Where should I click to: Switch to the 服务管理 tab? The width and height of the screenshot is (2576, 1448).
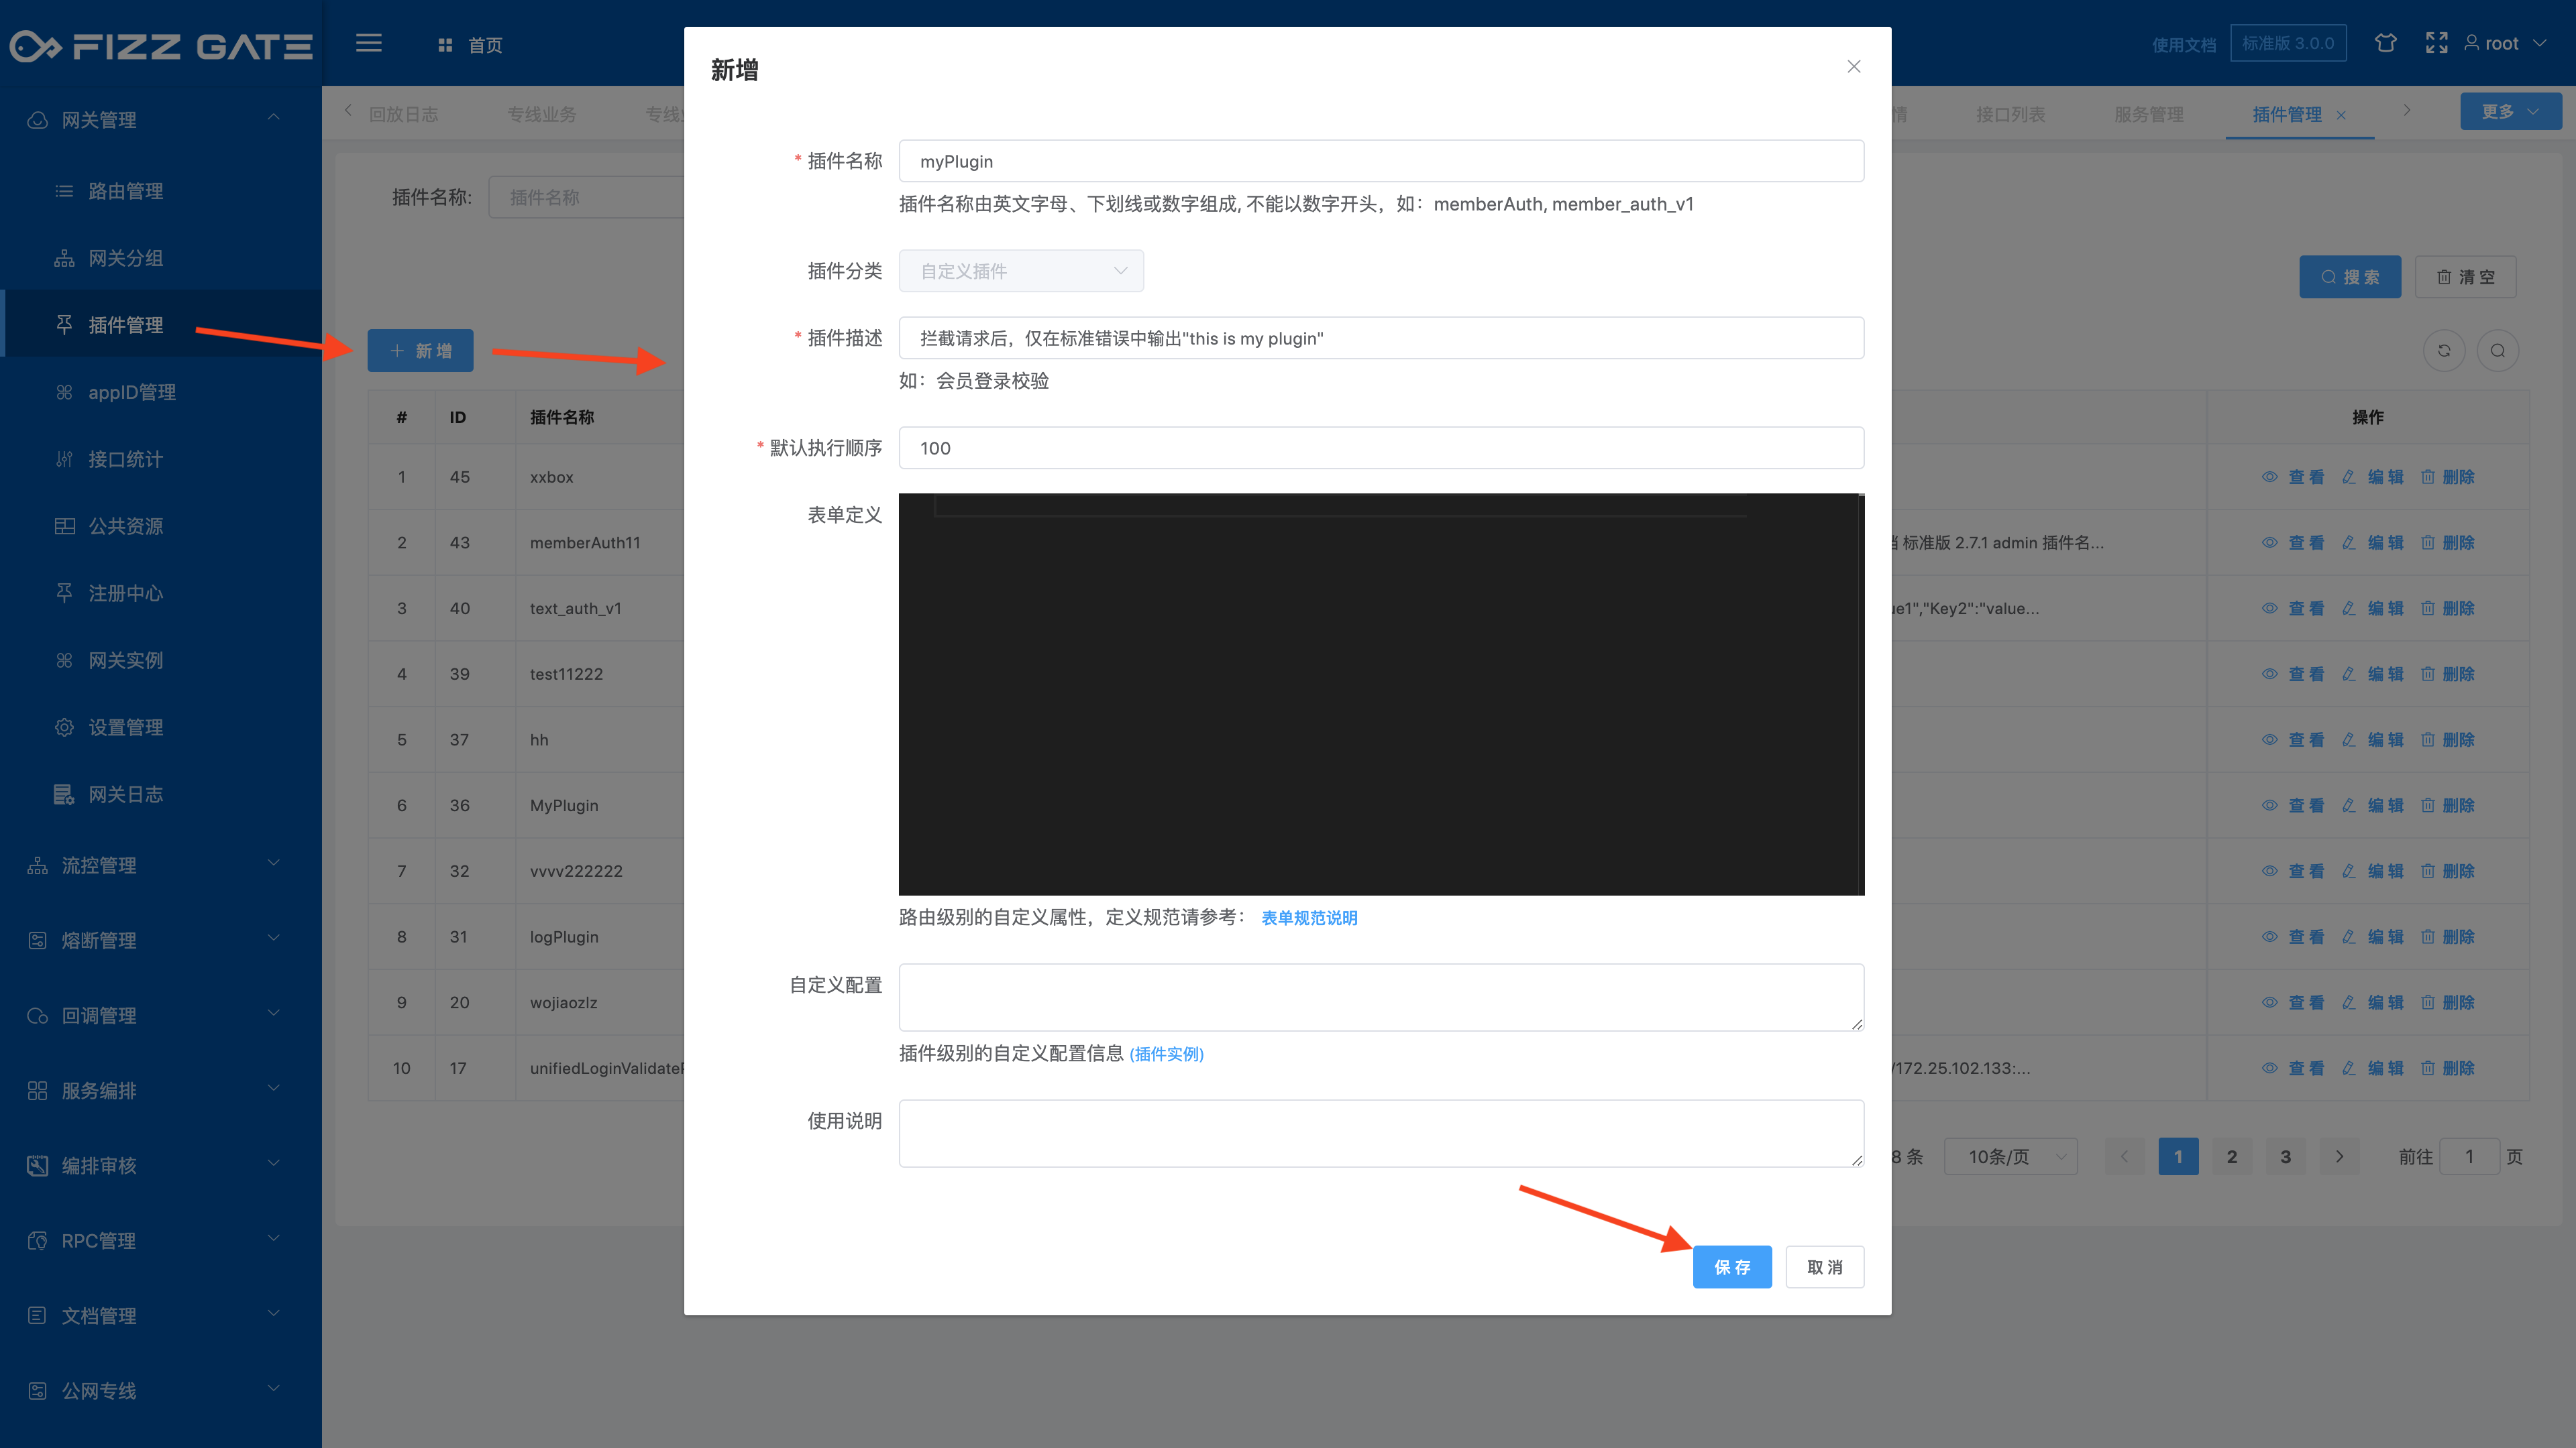(x=2149, y=114)
